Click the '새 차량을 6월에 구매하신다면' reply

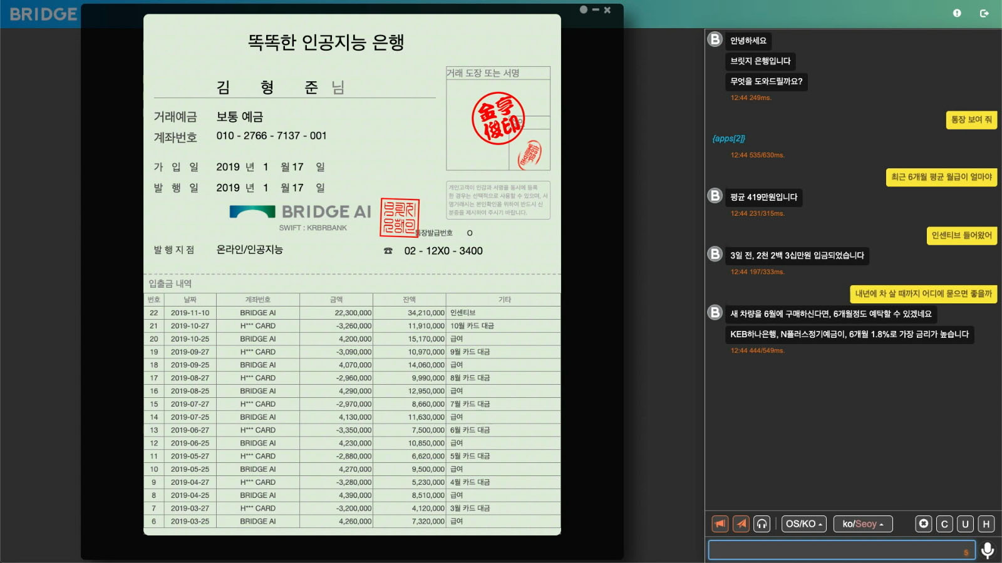click(x=831, y=314)
